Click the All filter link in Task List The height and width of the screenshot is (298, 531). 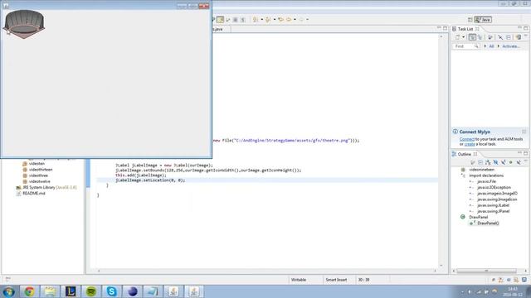click(491, 46)
